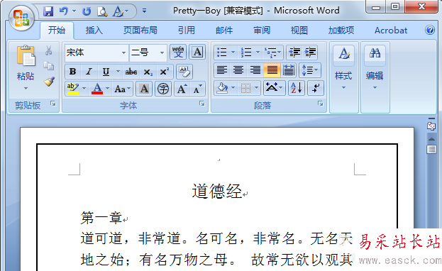The width and height of the screenshot is (442, 271).
Task: Shrink font size
Action: coord(197,89)
